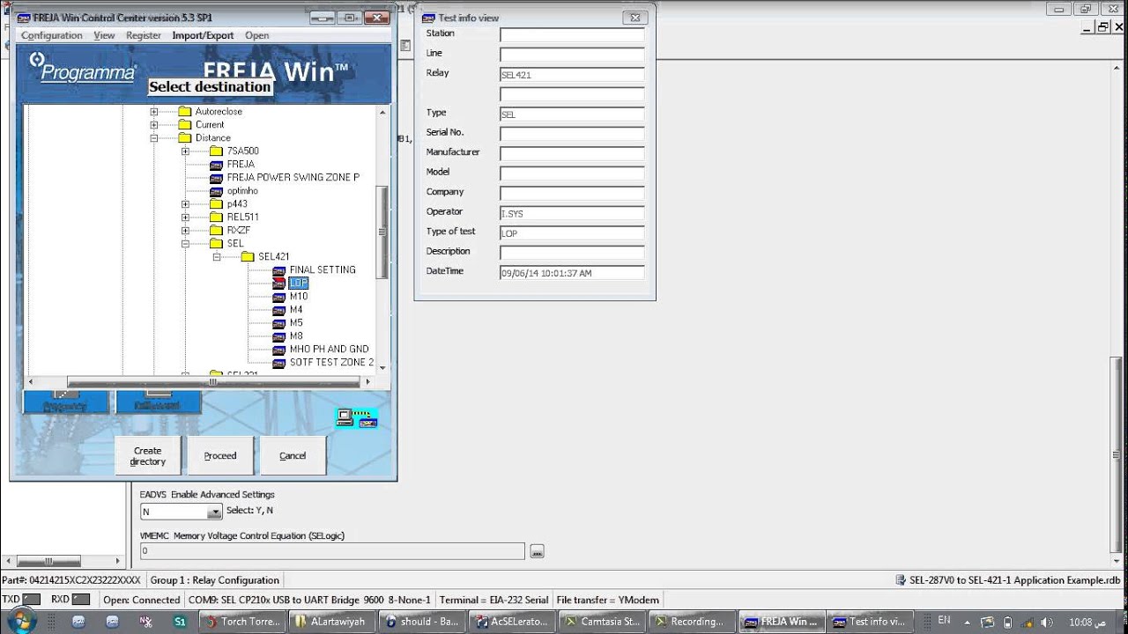The image size is (1128, 634).
Task: Collapse the Distance folder node
Action: coord(154,138)
